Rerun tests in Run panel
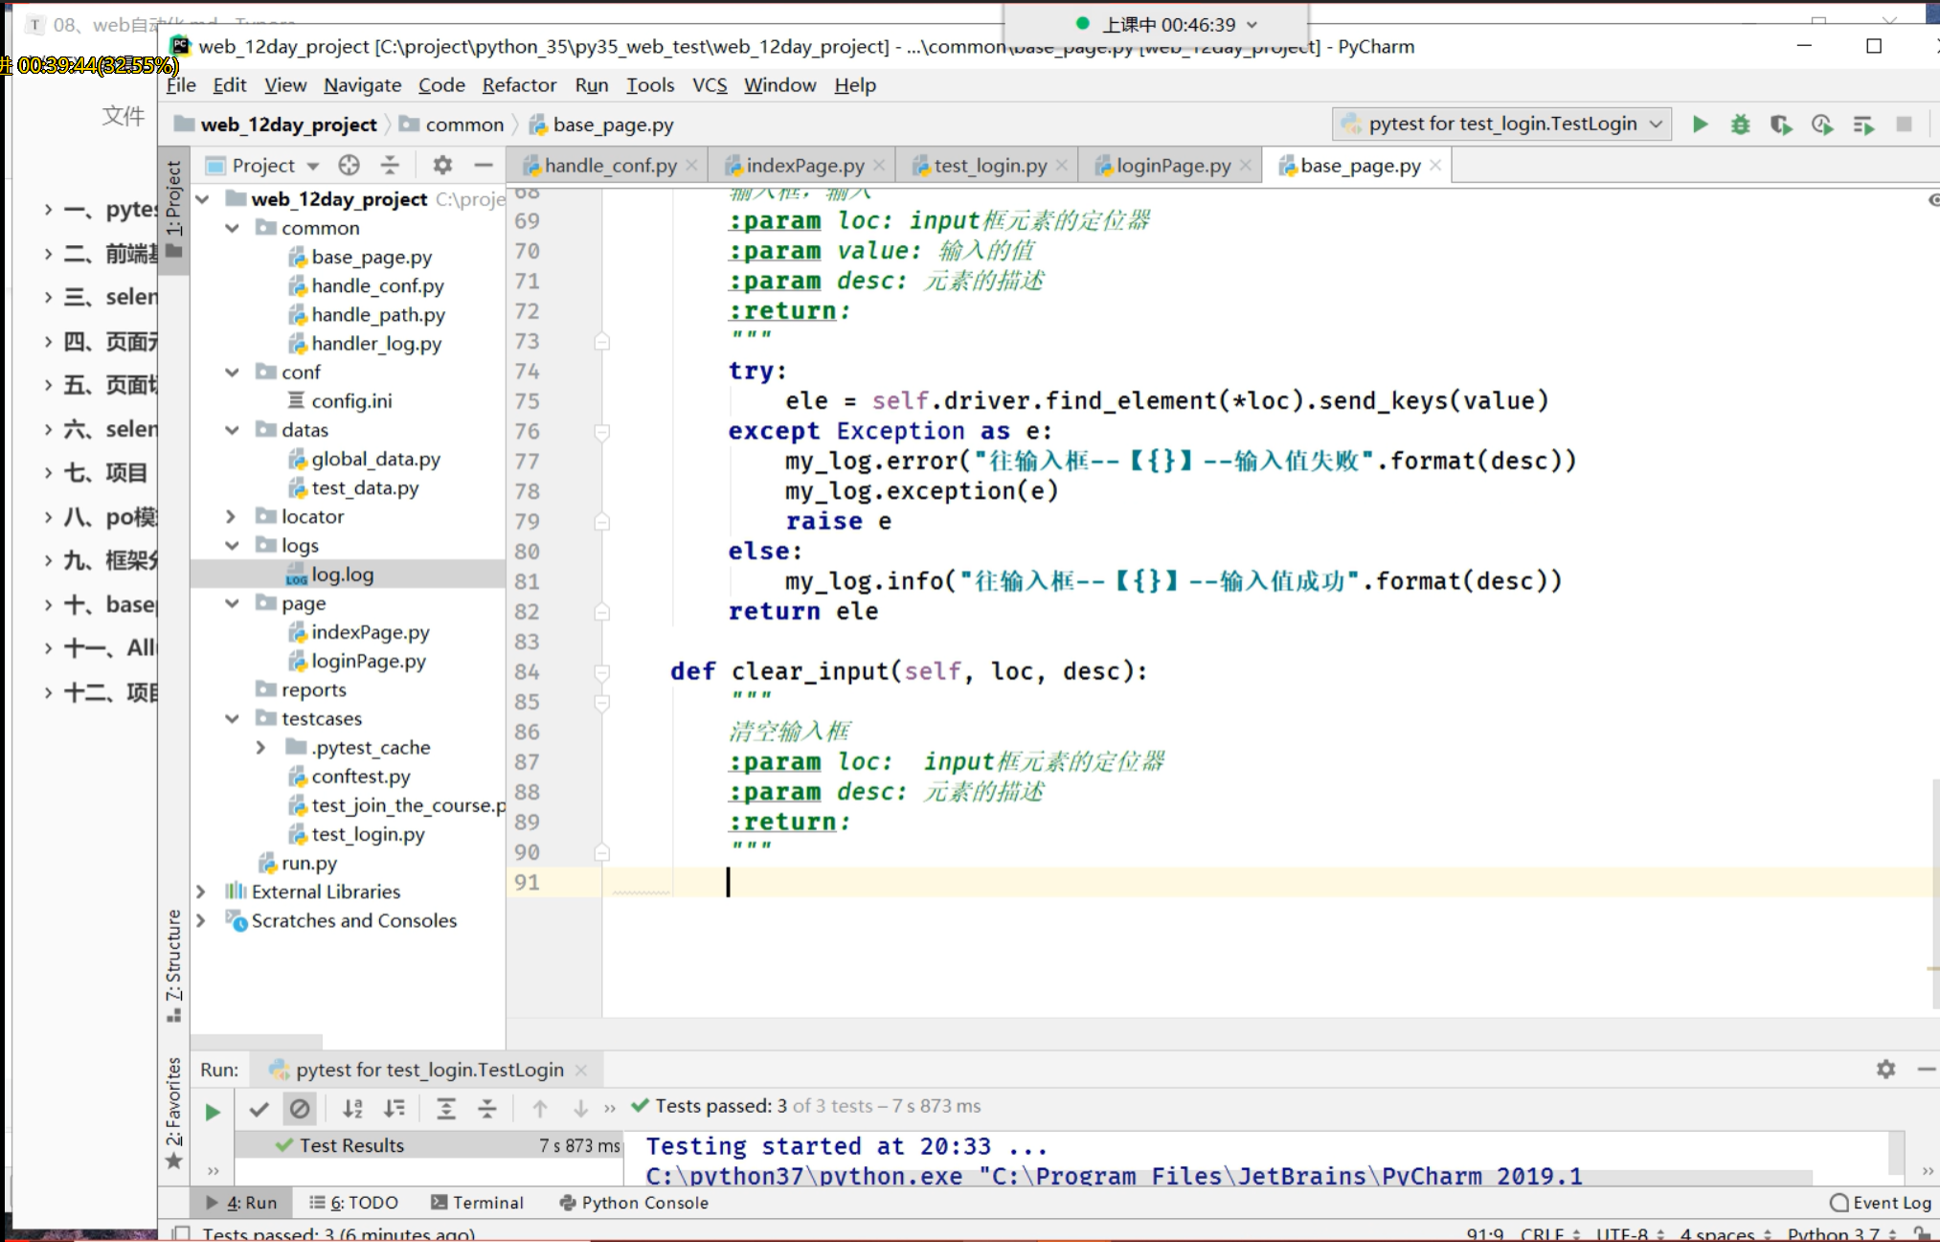This screenshot has width=1940, height=1242. pos(213,1111)
